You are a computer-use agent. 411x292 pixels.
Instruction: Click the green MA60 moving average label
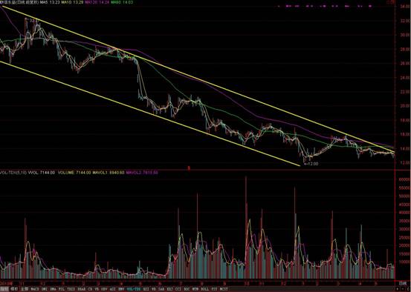pyautogui.click(x=122, y=2)
